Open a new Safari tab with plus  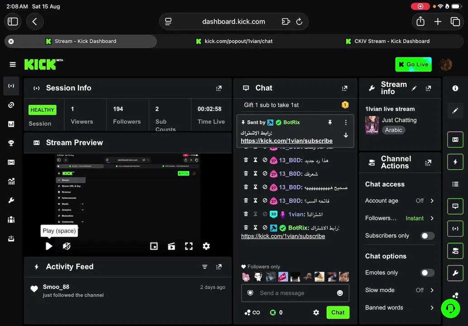coord(438,21)
